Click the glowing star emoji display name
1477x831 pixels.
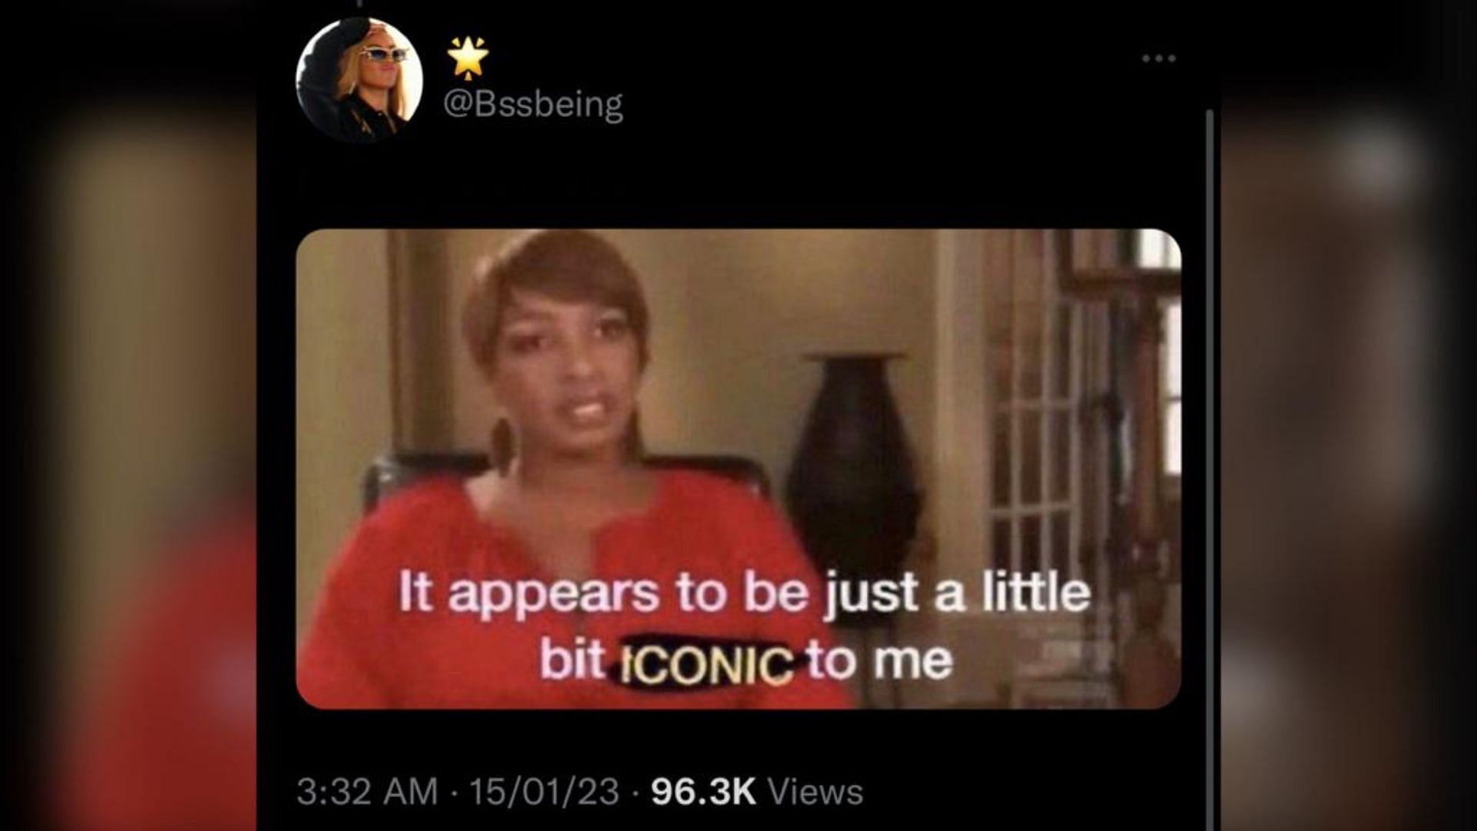point(468,58)
